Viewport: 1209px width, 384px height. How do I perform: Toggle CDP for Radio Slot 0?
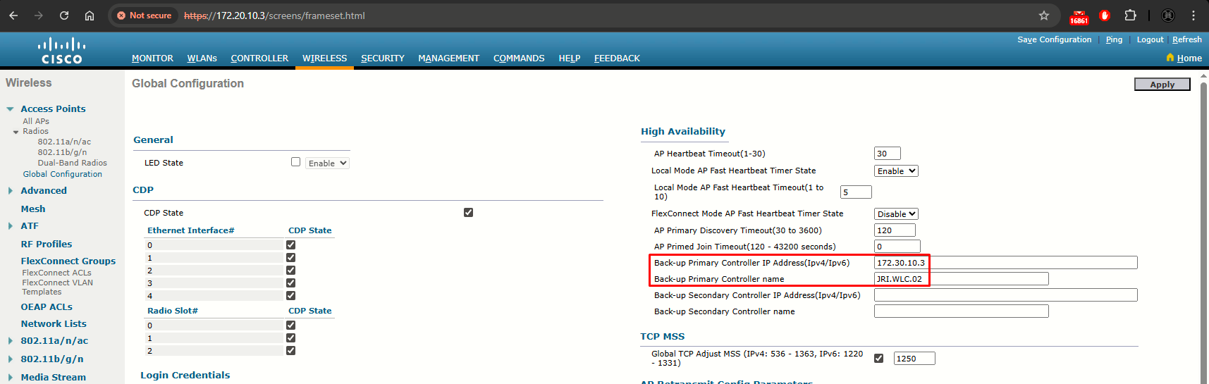[x=290, y=326]
